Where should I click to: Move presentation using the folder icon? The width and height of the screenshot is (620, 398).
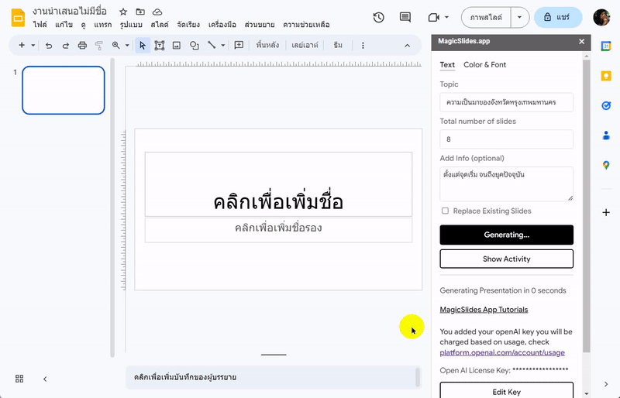(140, 12)
